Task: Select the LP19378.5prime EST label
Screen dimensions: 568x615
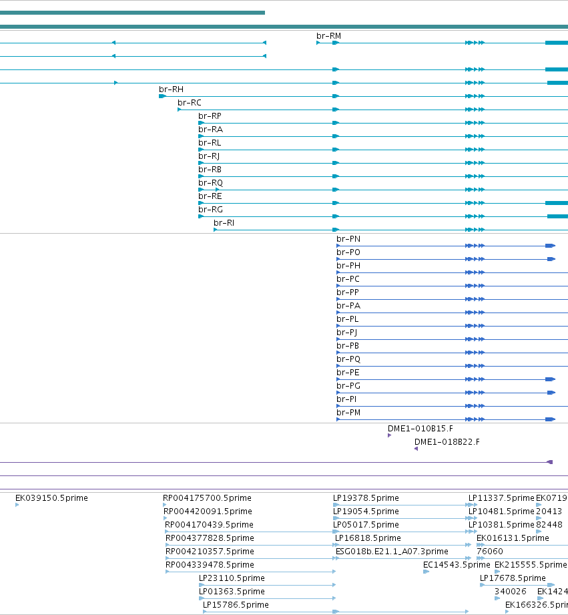Action: tap(366, 497)
